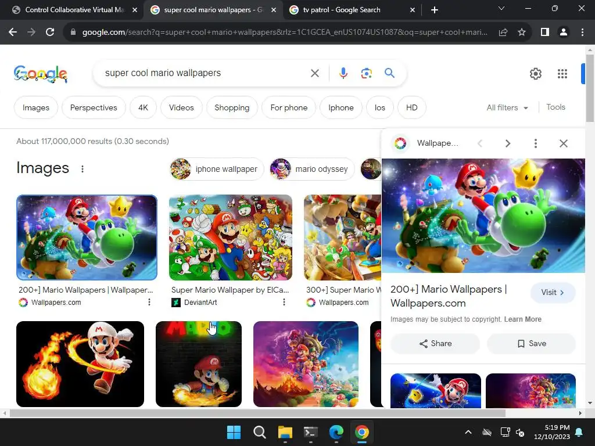The height and width of the screenshot is (446, 595).
Task: Click the address bar URL
Action: tap(285, 33)
